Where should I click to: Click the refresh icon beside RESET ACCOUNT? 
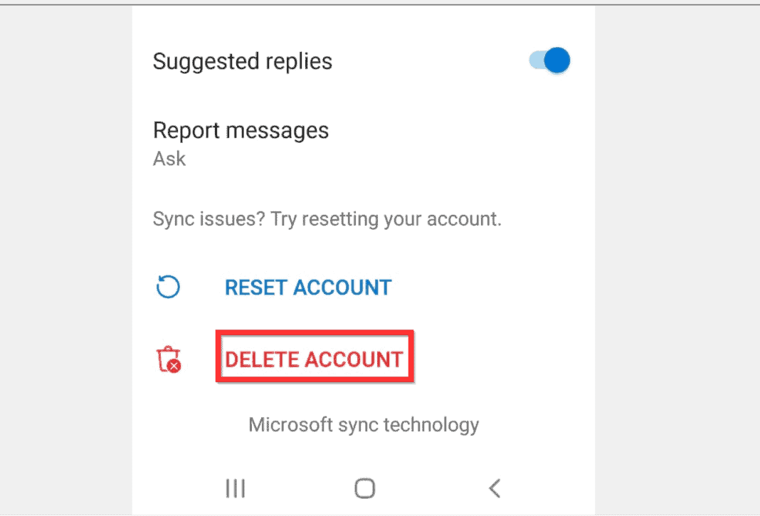(x=168, y=287)
